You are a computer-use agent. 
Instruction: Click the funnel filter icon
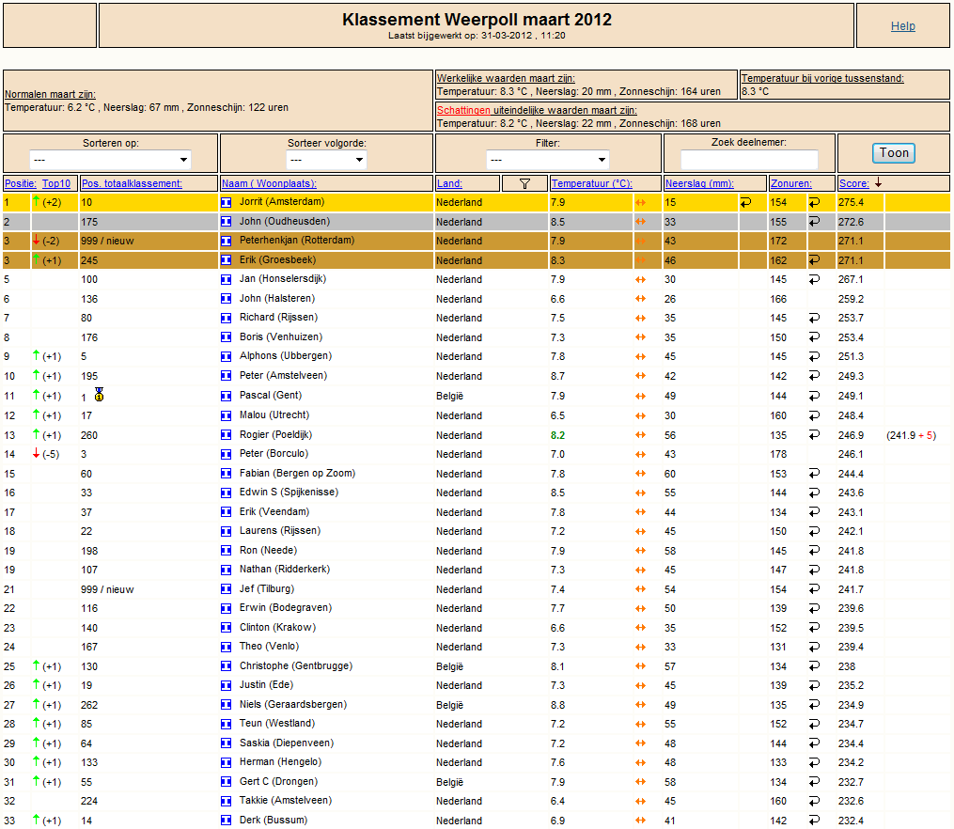(x=524, y=183)
